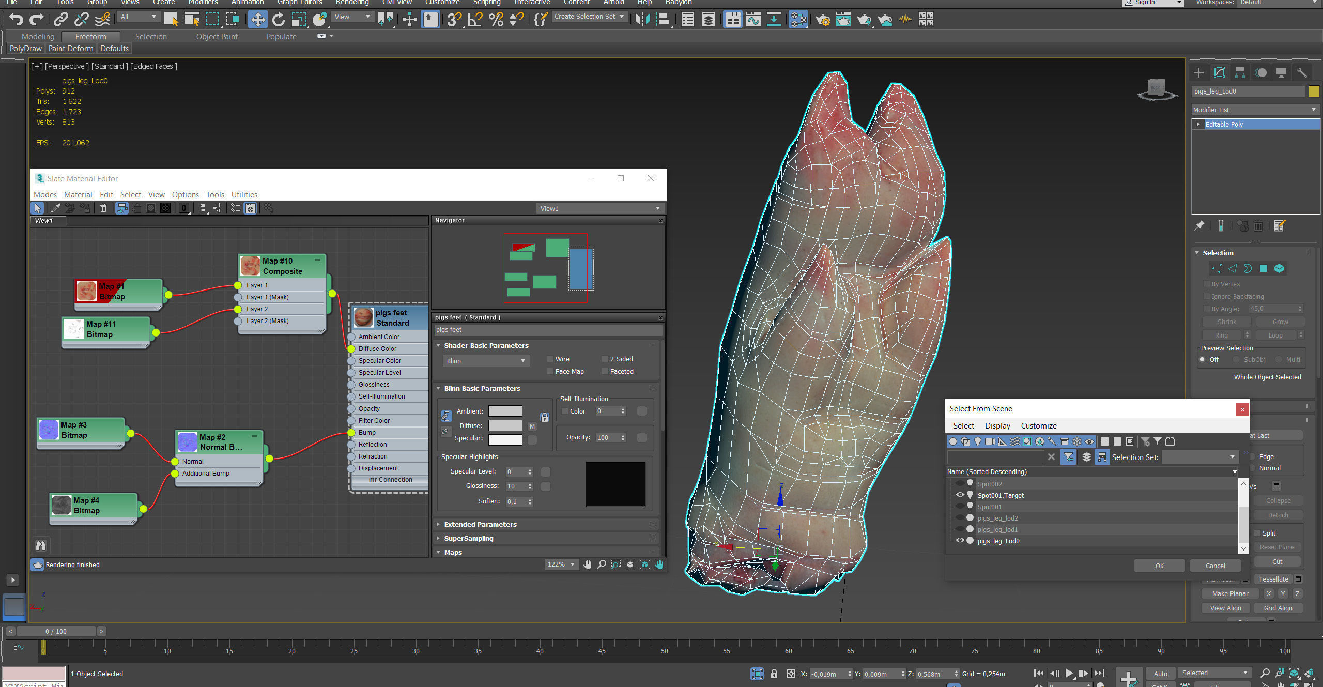The image size is (1323, 687).
Task: Enable the Wire checkbox
Action: tap(550, 359)
